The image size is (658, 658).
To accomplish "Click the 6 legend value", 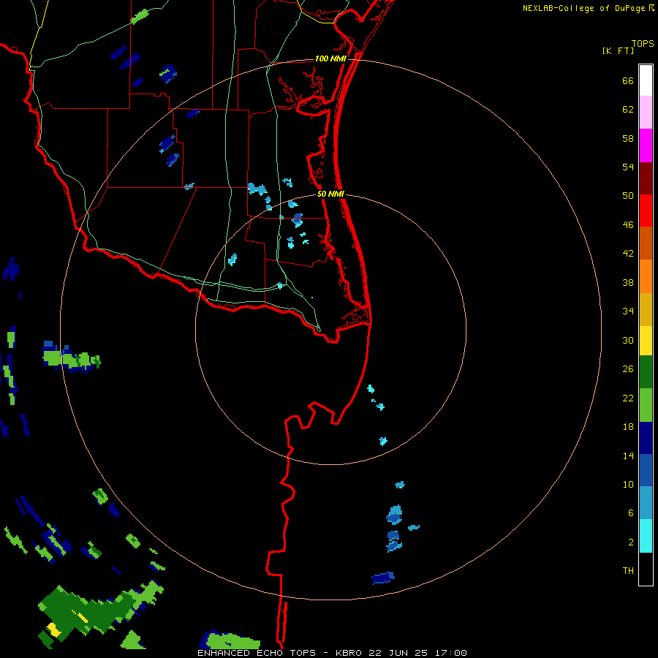I will 631,513.
